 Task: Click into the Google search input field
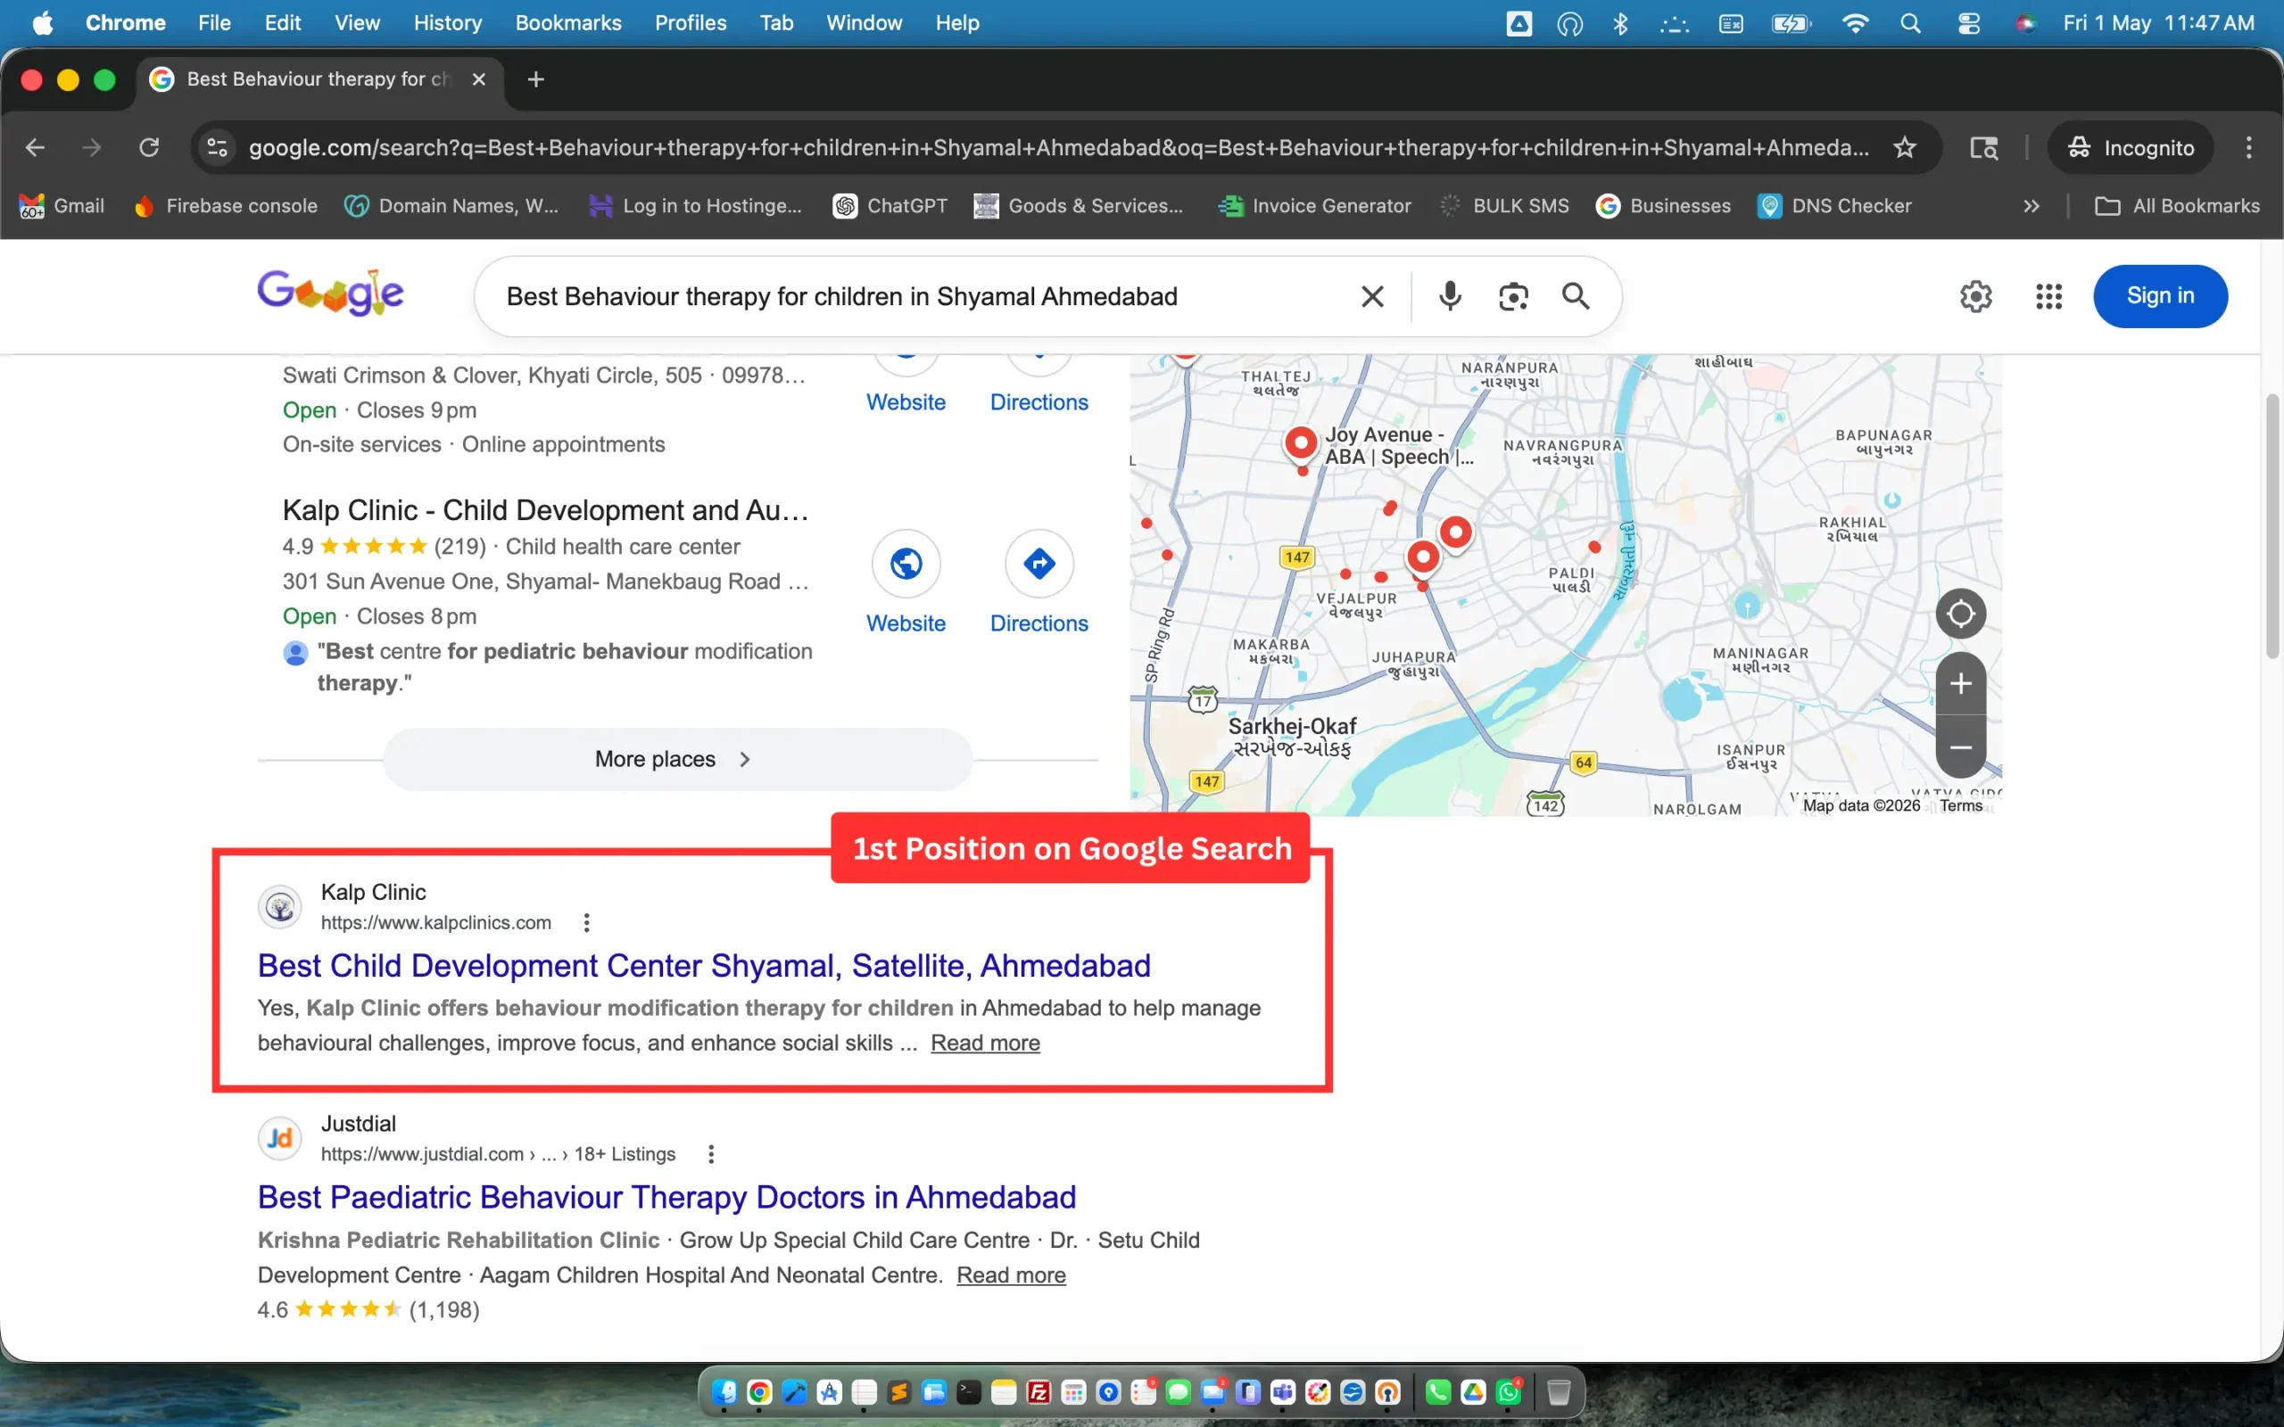925,296
